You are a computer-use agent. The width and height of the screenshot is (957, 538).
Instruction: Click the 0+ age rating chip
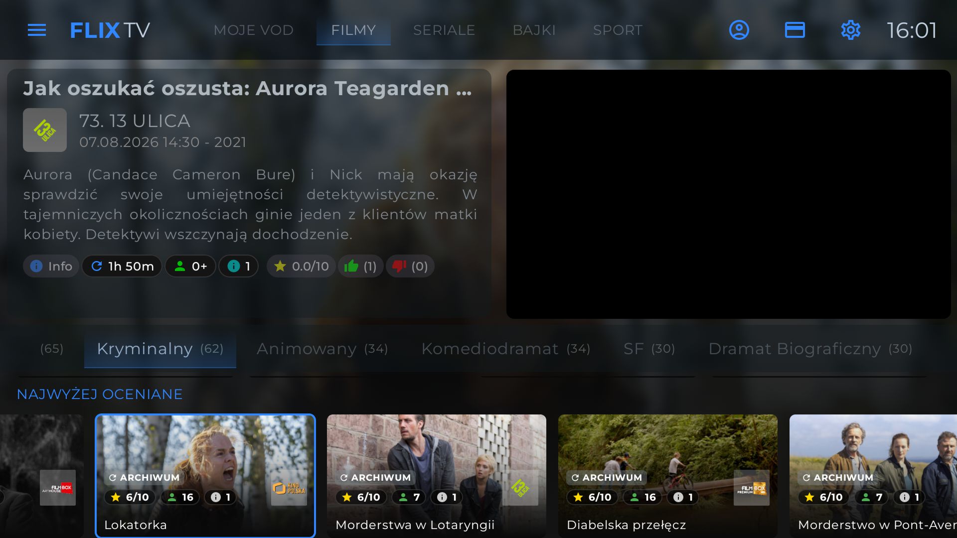coord(190,267)
